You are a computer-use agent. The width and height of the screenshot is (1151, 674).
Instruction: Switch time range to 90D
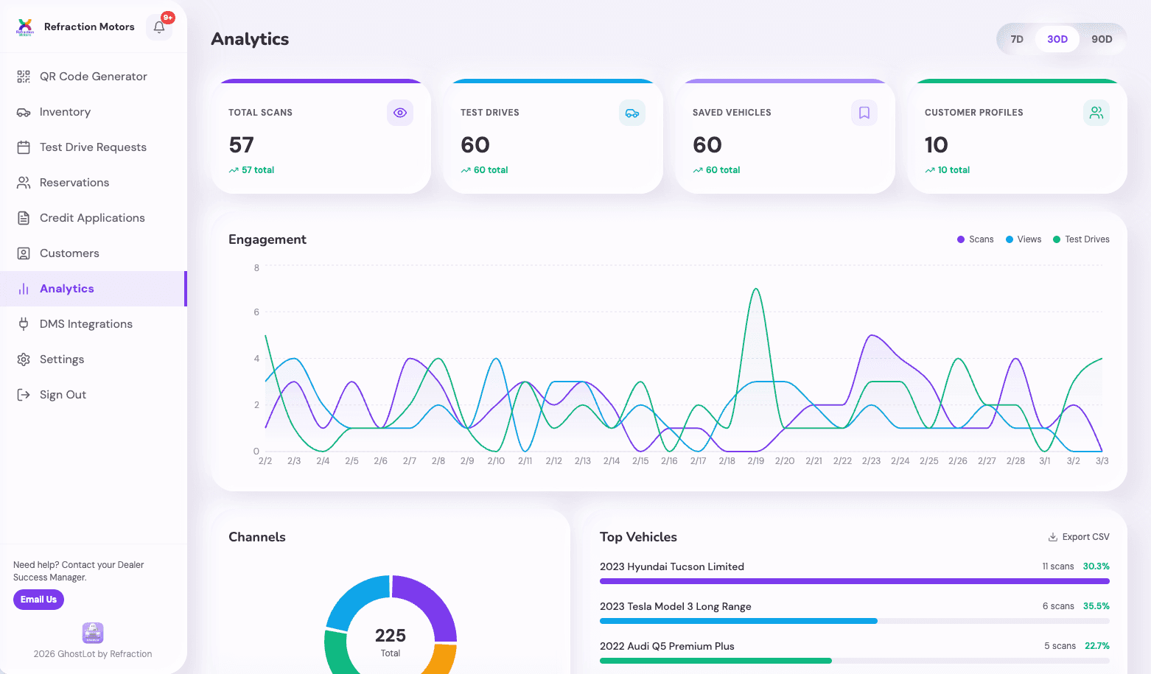pyautogui.click(x=1102, y=39)
